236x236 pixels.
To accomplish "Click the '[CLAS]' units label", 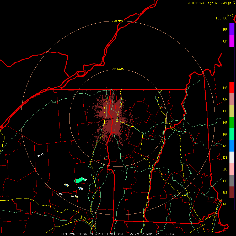I will pos(222,18).
